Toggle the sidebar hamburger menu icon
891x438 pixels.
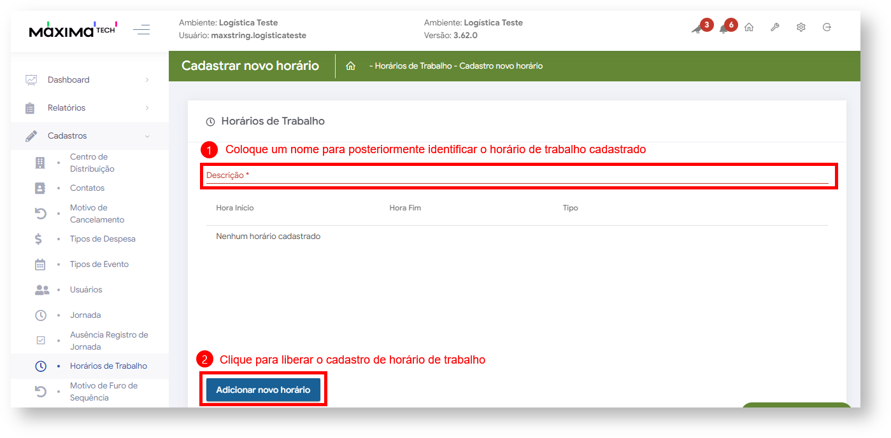(x=141, y=29)
